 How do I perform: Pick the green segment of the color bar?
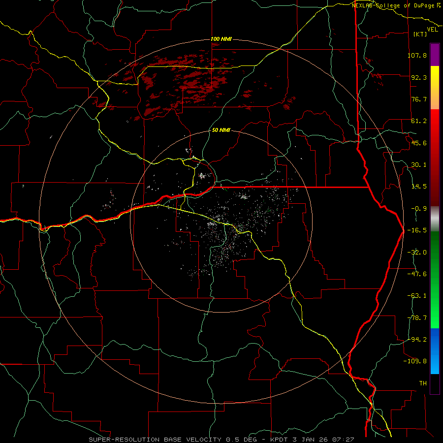435,280
